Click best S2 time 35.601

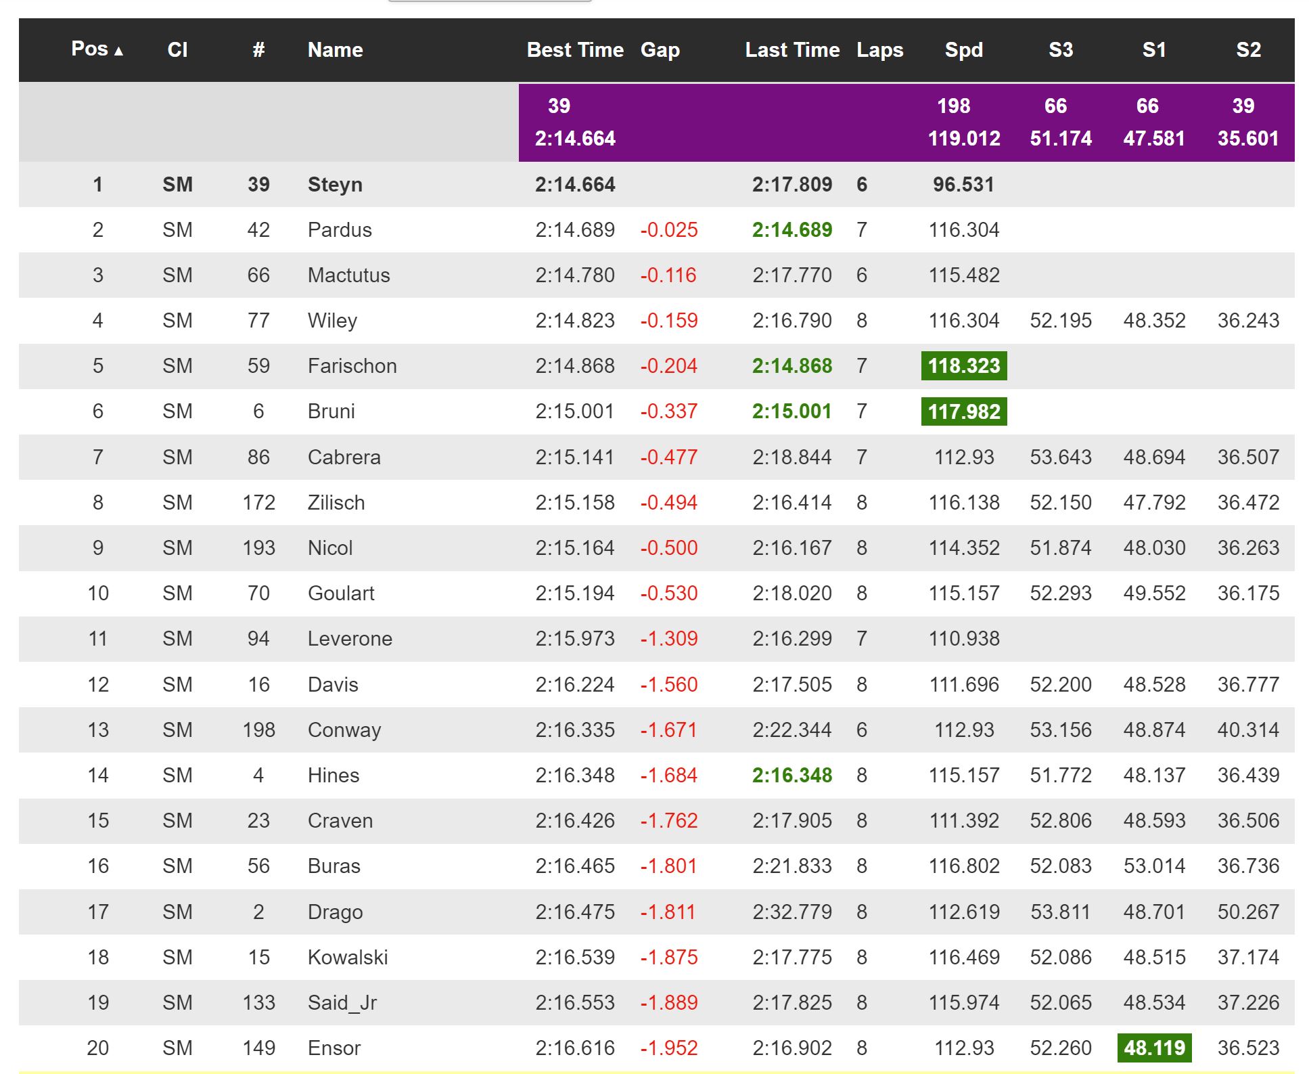click(1248, 139)
